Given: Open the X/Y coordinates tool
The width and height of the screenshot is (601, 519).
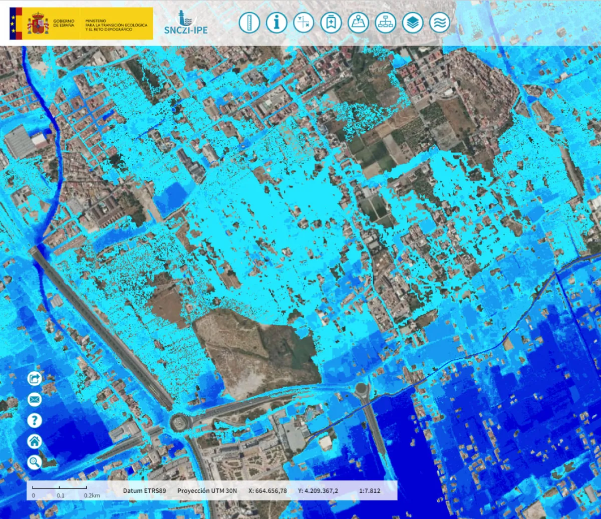Looking at the screenshot, I should (304, 23).
